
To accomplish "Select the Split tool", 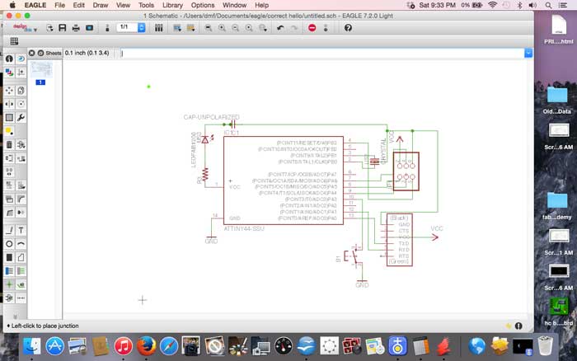I will pos(9,213).
